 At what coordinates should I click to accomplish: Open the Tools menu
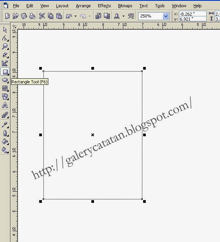click(x=160, y=6)
